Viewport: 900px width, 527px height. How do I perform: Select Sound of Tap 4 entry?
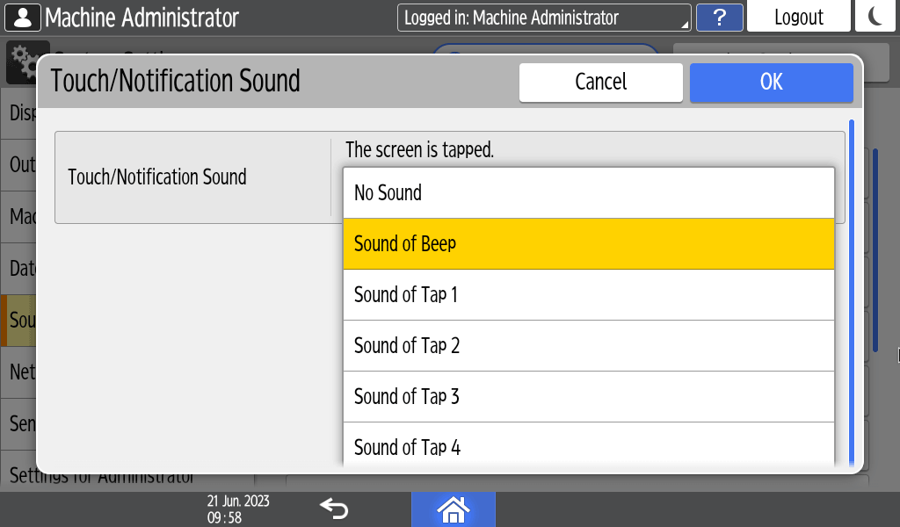tap(588, 446)
